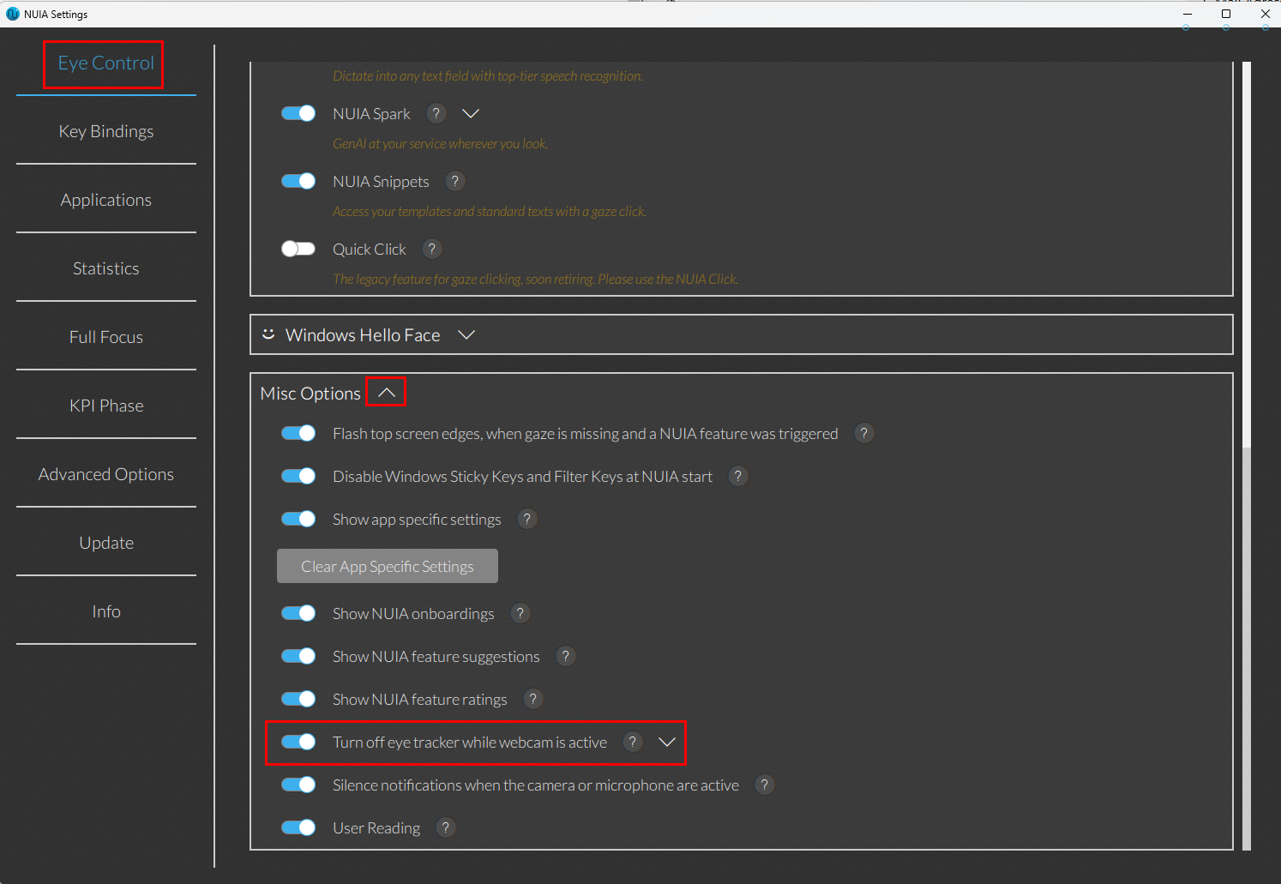Maximize the NUIA Settings window

point(1226,14)
